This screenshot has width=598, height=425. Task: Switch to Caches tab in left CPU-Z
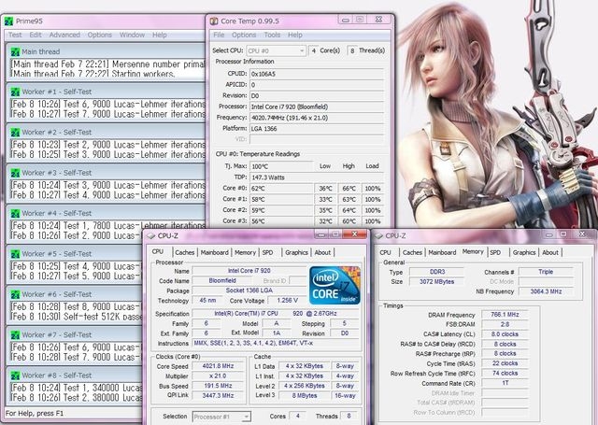coord(185,252)
